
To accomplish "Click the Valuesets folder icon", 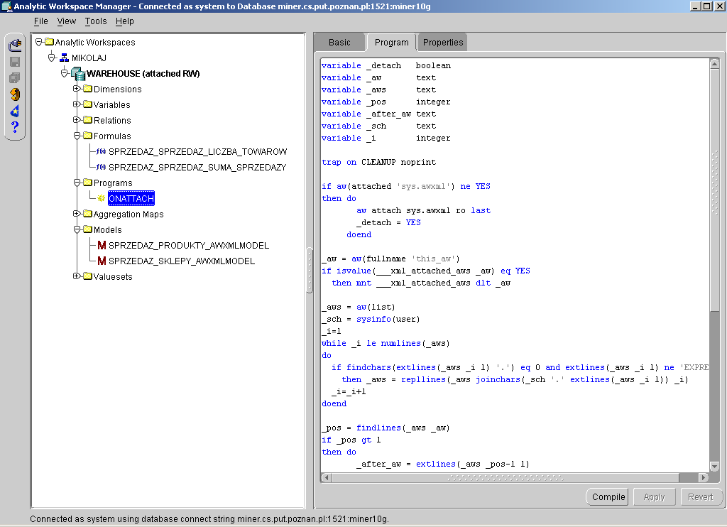I will (87, 276).
